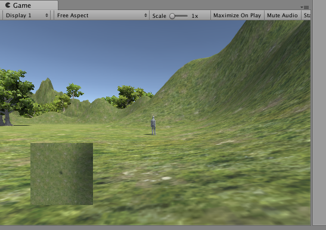Open the Game panel options menu icon
This screenshot has width=326, height=230.
305,7
